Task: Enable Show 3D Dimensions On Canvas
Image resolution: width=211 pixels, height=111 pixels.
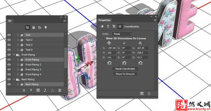Action: pos(103,38)
